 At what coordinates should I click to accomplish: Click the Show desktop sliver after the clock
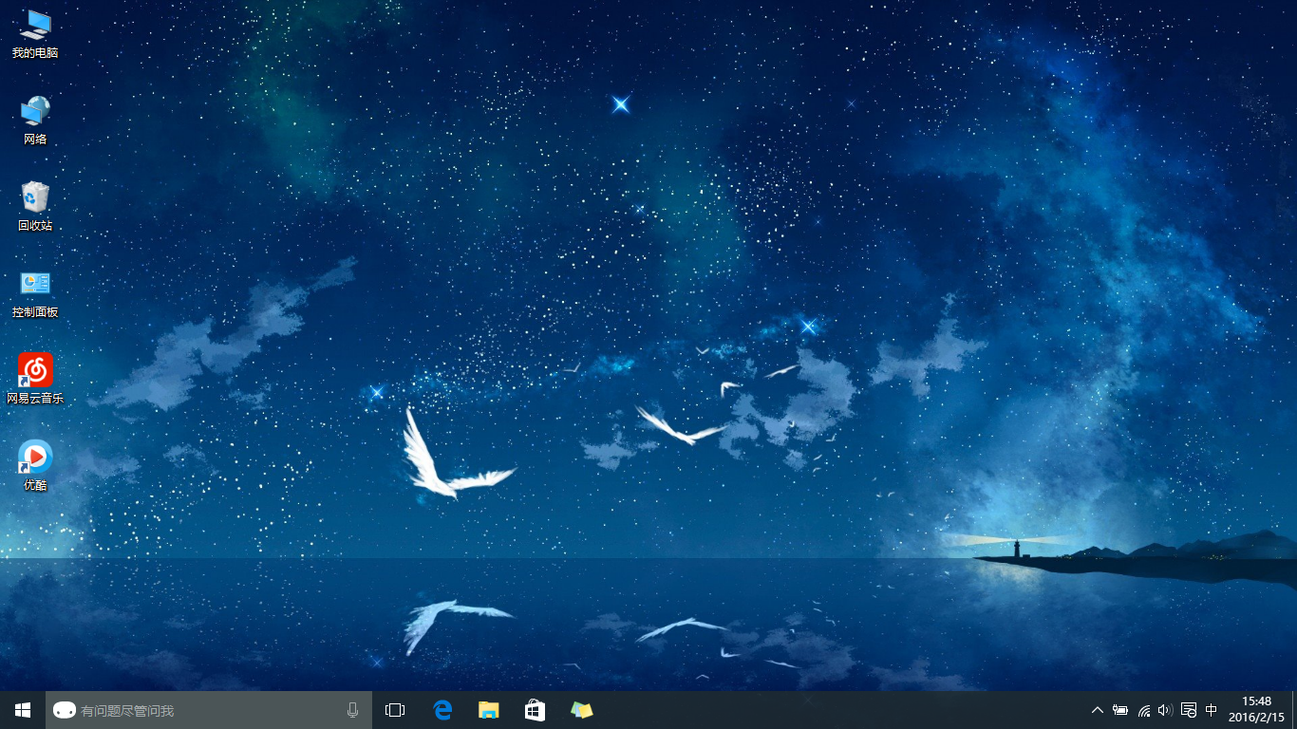(x=1294, y=710)
